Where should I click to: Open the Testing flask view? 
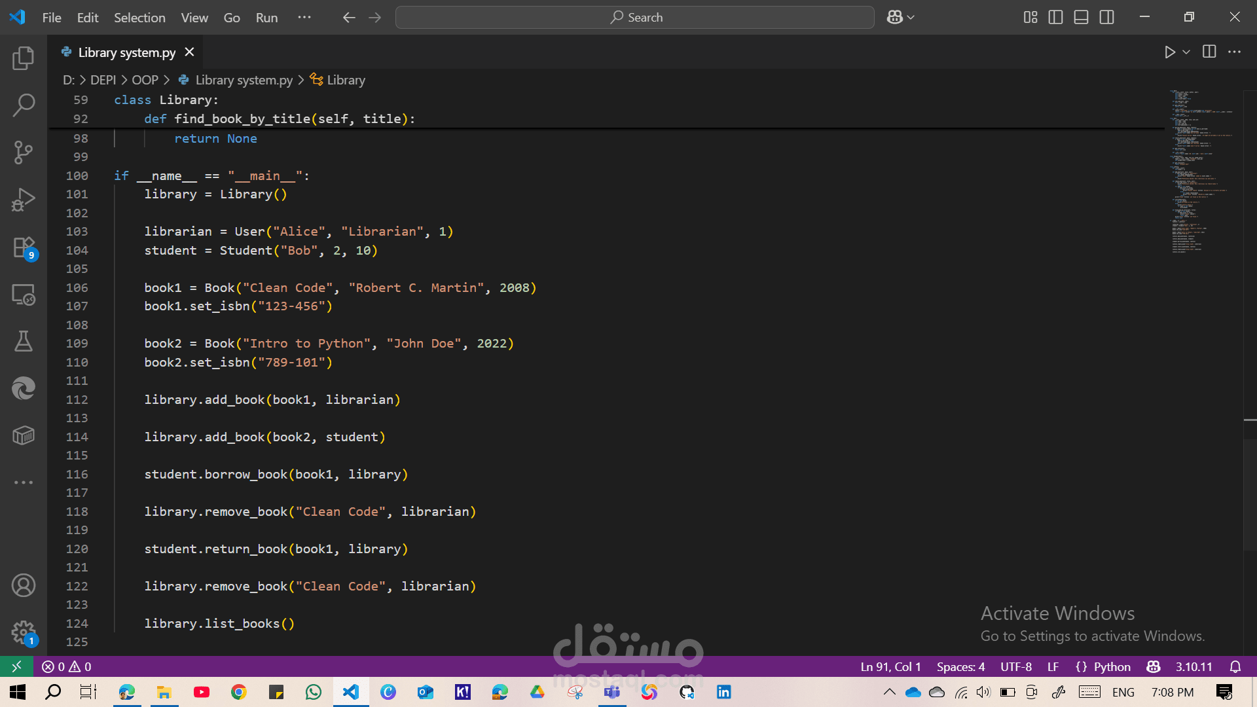(x=24, y=341)
